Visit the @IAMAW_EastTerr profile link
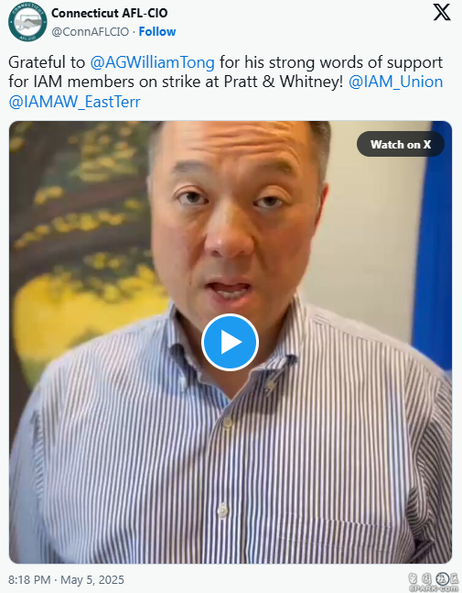This screenshot has height=593, width=462. [x=74, y=102]
